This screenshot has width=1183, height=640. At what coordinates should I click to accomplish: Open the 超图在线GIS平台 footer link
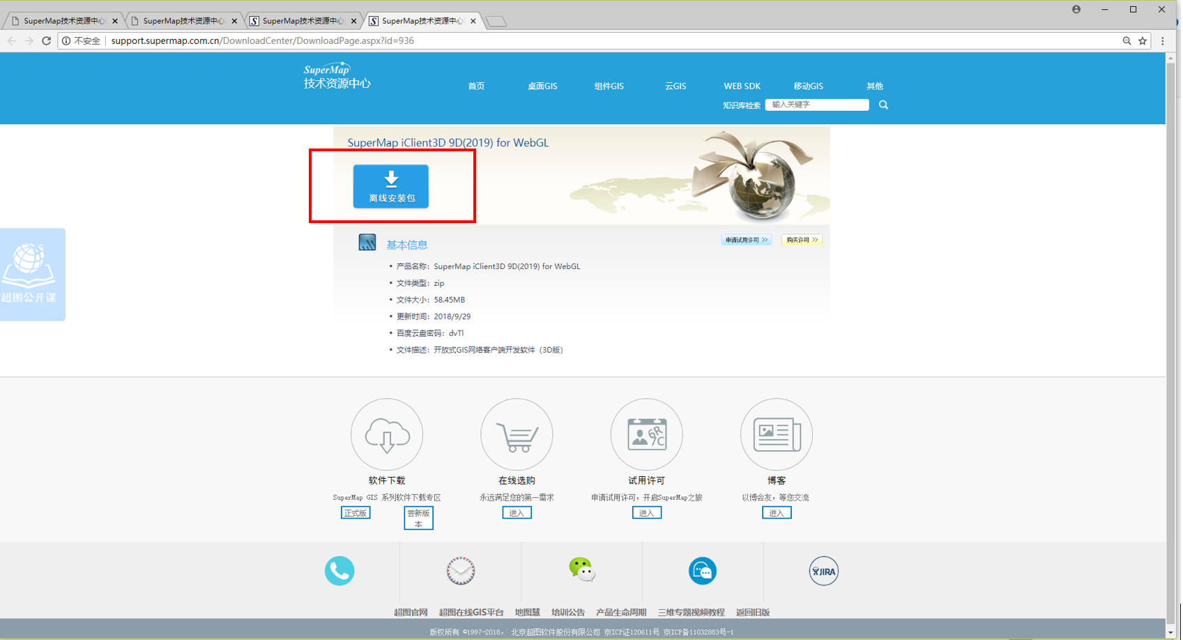coord(471,612)
